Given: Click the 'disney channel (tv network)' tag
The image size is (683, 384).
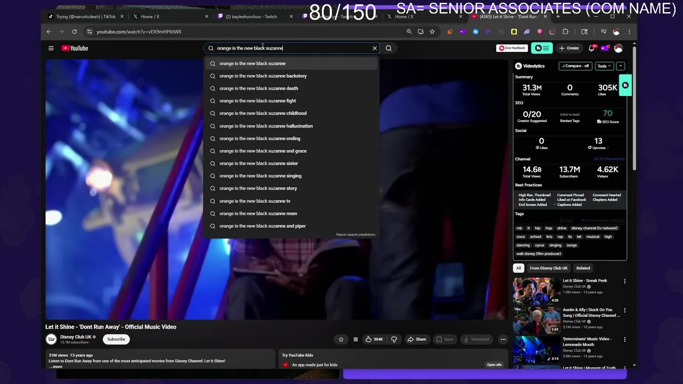Looking at the screenshot, I should pos(594,228).
